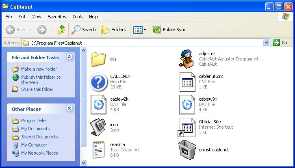Select the file name text 'readme'
This screenshot has width=295, height=168.
(x=117, y=144)
